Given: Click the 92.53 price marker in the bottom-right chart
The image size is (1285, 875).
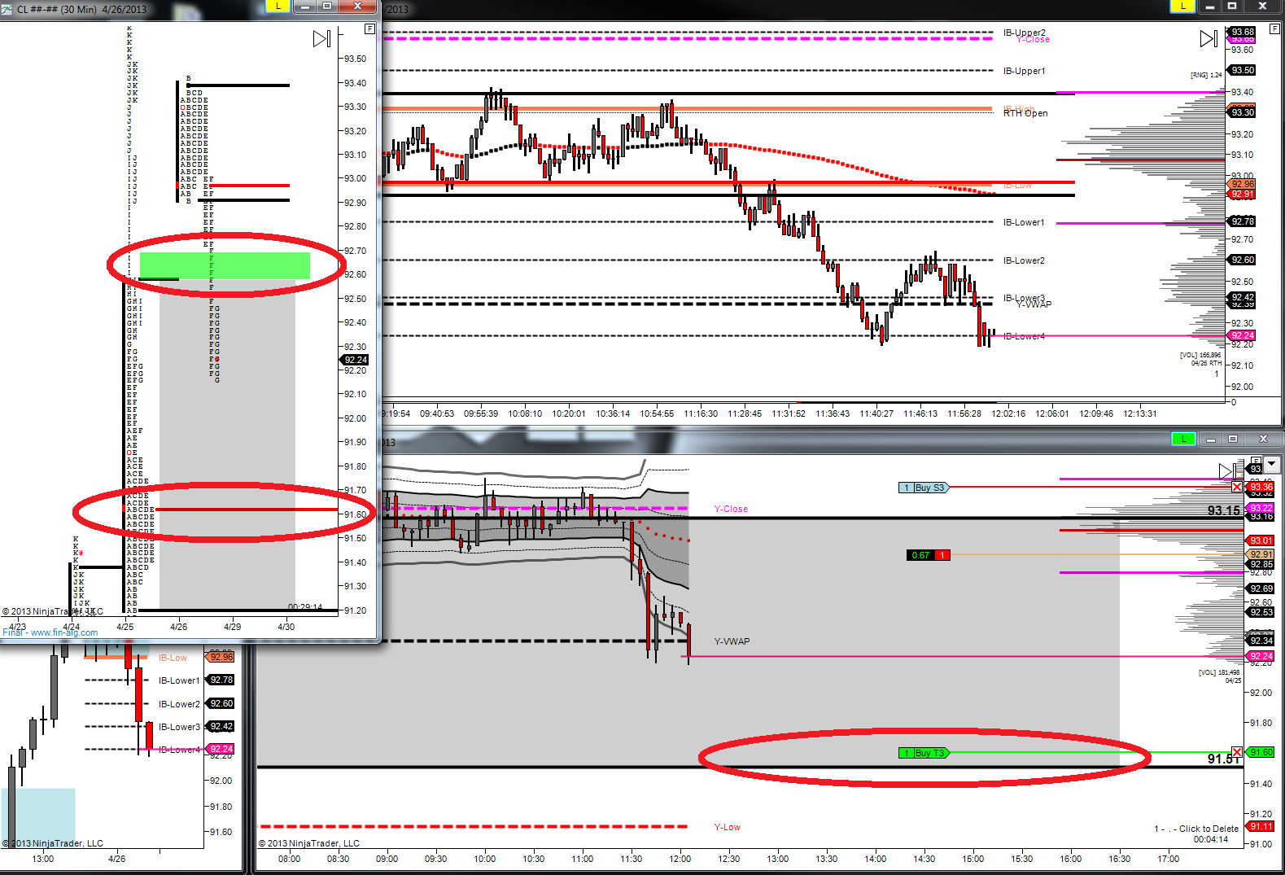Looking at the screenshot, I should click(x=1261, y=612).
